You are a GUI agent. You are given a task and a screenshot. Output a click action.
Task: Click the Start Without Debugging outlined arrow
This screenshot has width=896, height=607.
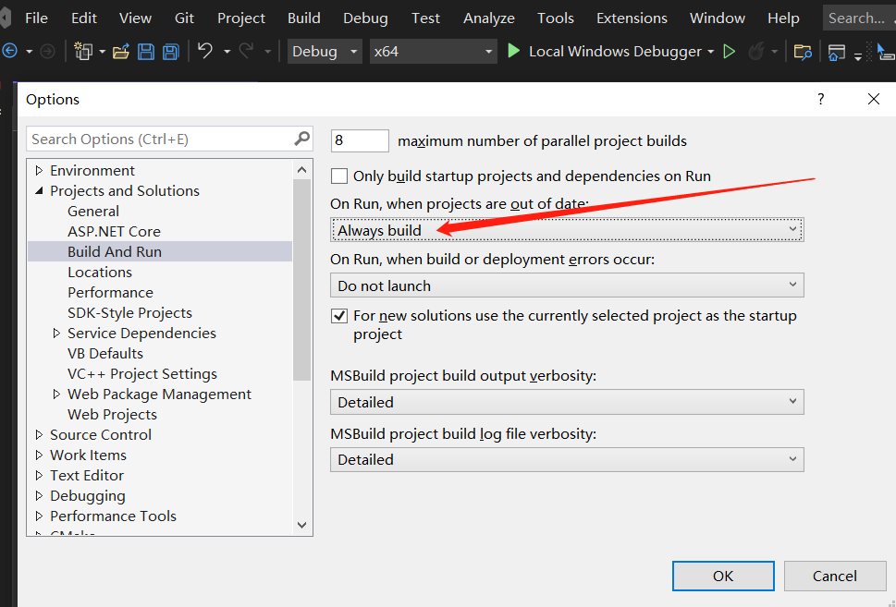pos(729,51)
